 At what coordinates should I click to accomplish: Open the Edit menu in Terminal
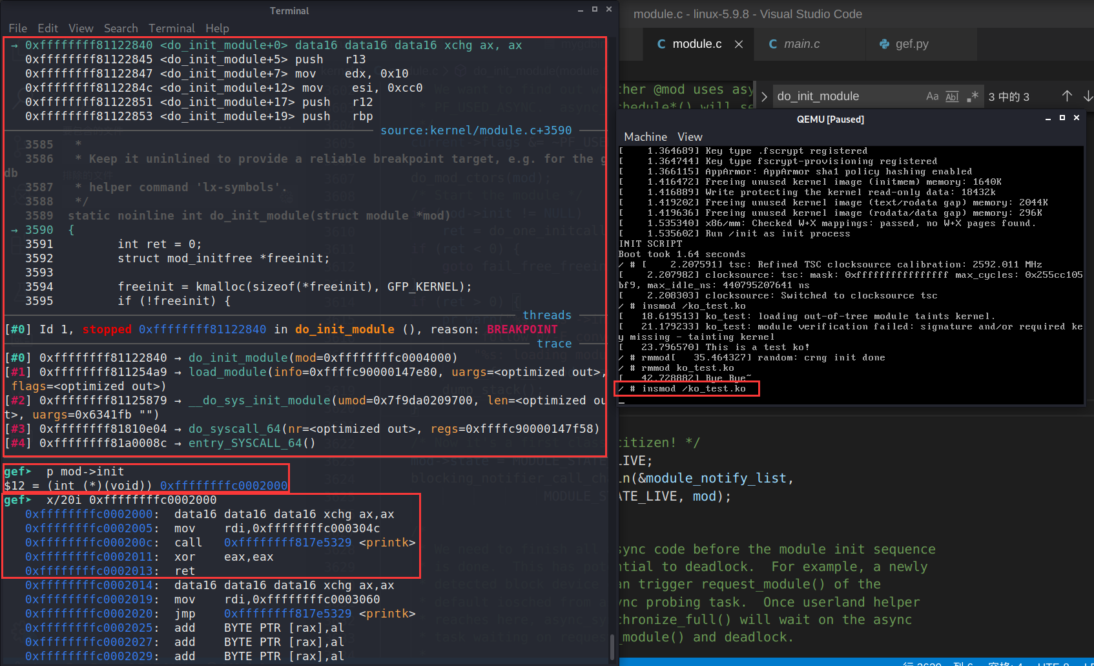click(x=48, y=28)
